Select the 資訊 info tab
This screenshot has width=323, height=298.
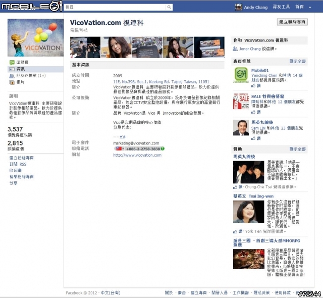pyautogui.click(x=35, y=69)
